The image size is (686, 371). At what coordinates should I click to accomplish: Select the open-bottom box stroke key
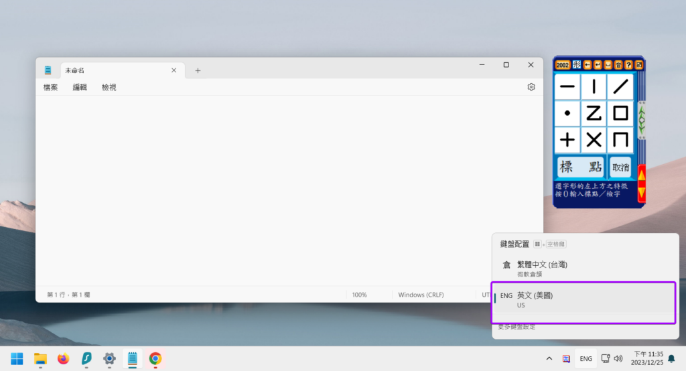[620, 140]
